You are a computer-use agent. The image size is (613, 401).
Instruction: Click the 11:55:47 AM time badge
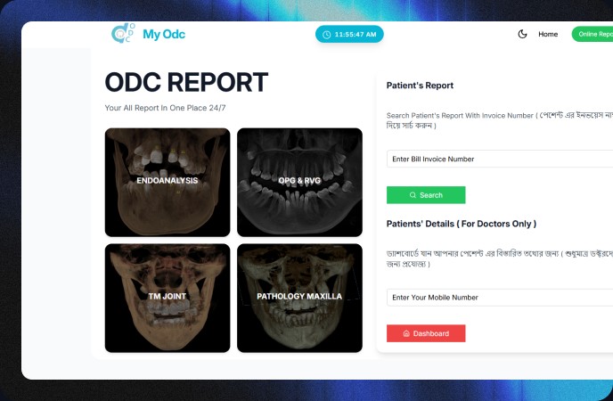(x=349, y=35)
